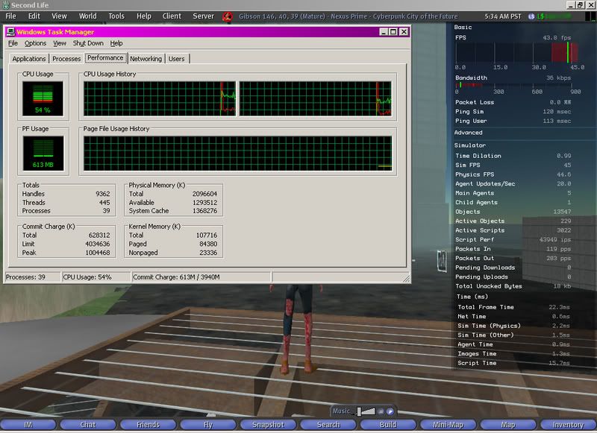Image resolution: width=597 pixels, height=433 pixels.
Task: Click the bandwidth meter bars at top-right corner
Action: click(590, 16)
